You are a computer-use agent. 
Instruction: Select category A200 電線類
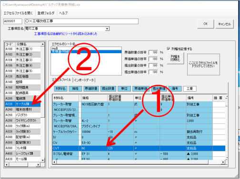click(23, 98)
